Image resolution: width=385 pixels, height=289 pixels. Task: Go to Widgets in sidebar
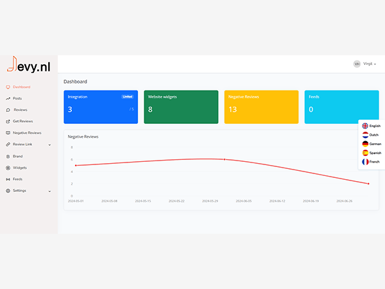20,168
